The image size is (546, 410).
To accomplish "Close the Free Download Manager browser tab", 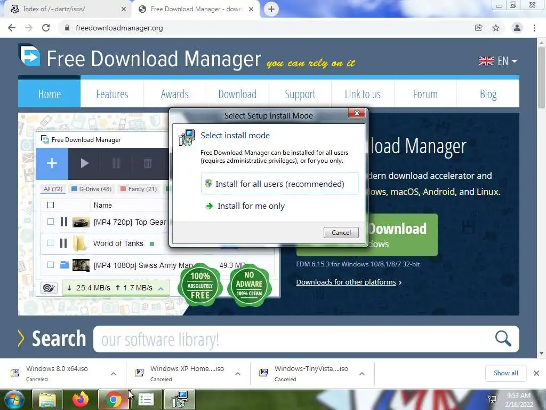I will coord(251,10).
